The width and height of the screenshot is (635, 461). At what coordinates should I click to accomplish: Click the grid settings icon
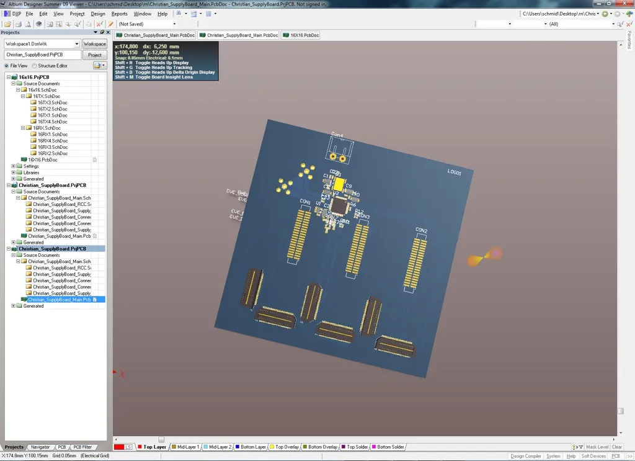coord(208,14)
